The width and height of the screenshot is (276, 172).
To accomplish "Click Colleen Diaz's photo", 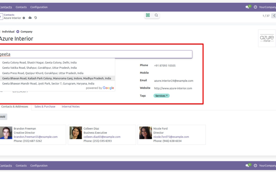I will (76, 133).
